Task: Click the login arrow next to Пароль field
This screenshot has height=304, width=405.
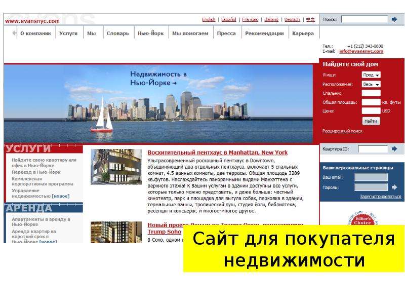Action: 394,187
